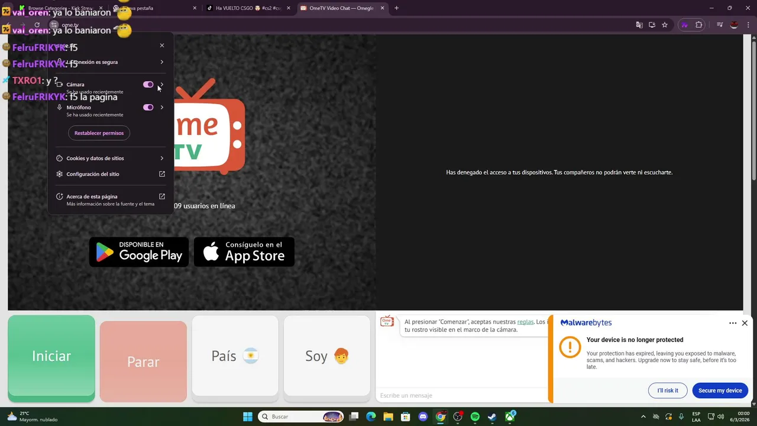Click Secure my device button

click(720, 390)
